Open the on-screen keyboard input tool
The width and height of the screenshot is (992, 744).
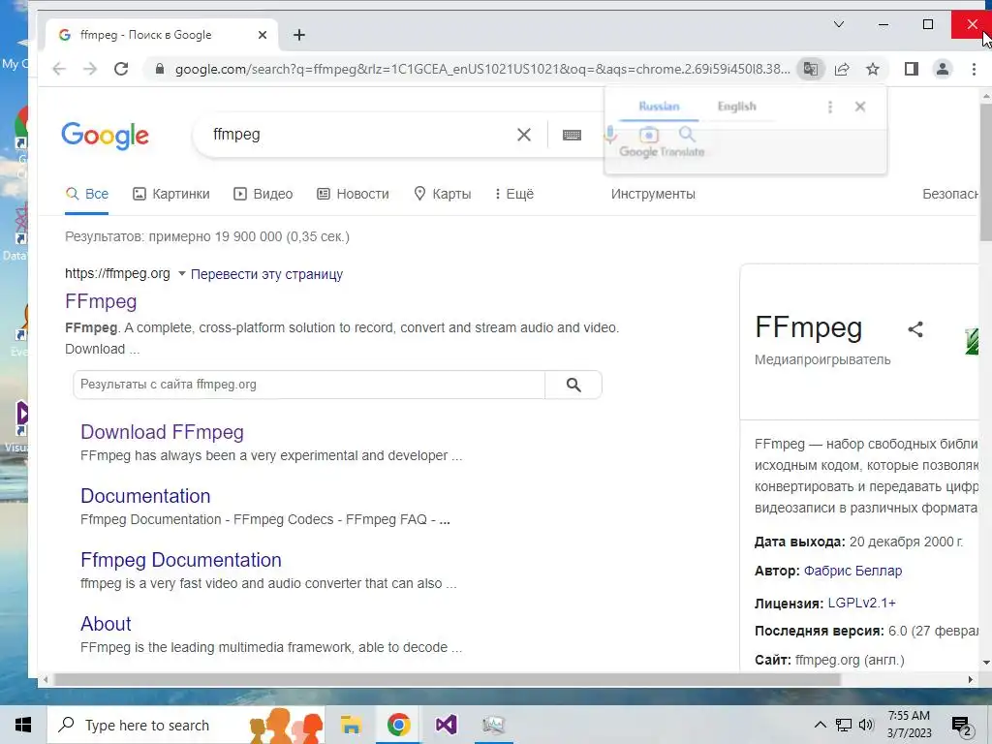[572, 135]
